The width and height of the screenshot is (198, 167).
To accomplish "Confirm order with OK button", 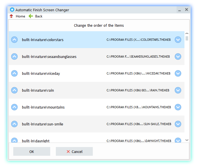I will (32, 152).
